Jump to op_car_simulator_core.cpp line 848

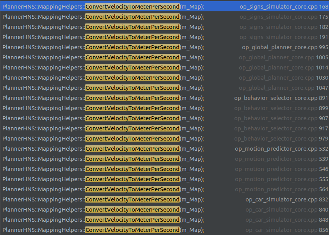coord(156,219)
